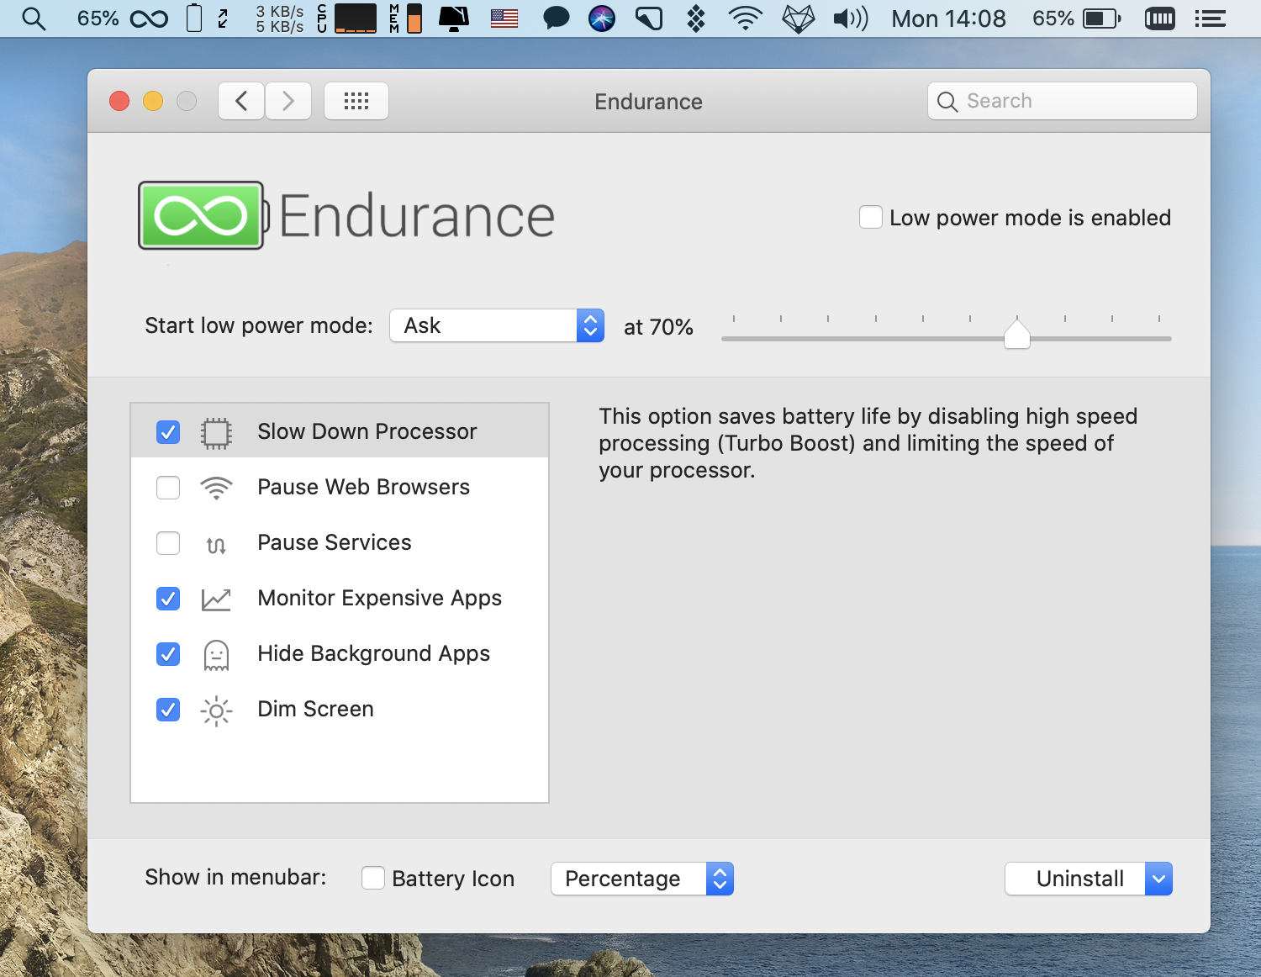
Task: Enable the Pause Web Browsers option
Action: 168,487
